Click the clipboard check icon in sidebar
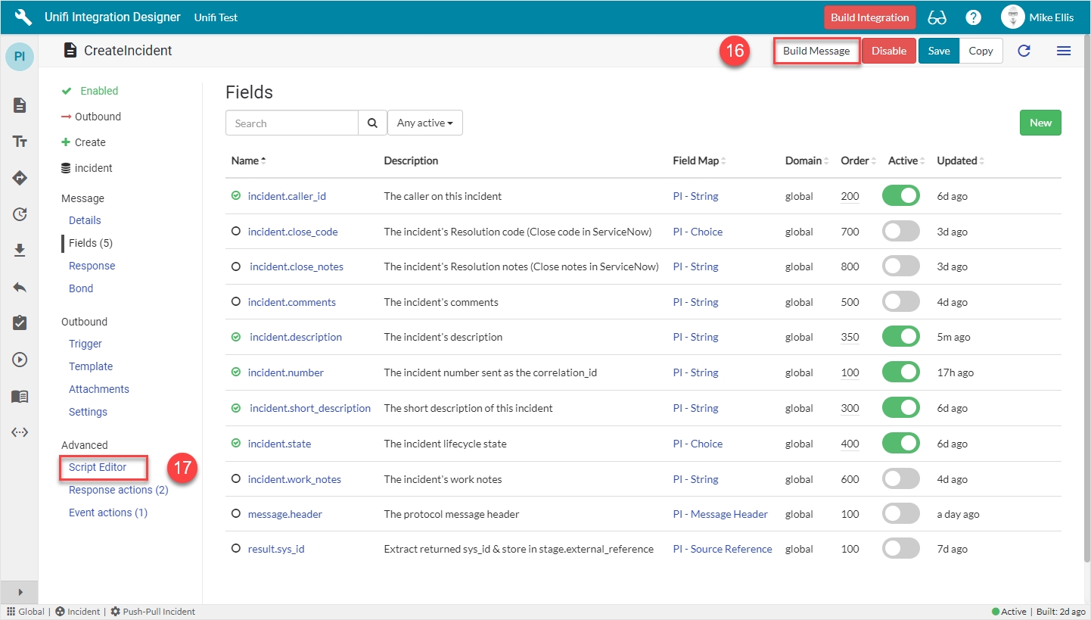The width and height of the screenshot is (1091, 620). coord(20,323)
